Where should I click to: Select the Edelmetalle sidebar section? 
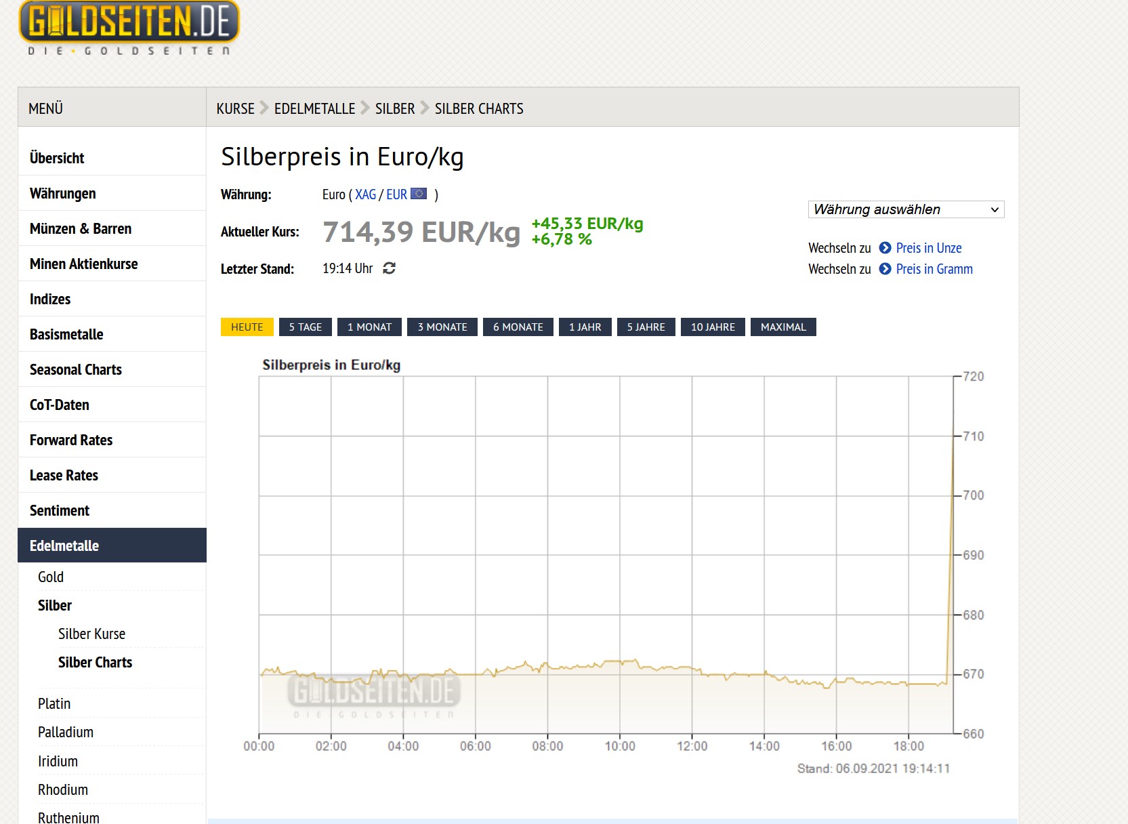tap(112, 545)
